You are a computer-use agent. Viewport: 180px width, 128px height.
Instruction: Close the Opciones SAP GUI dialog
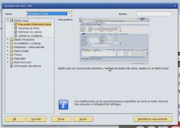click(175, 6)
